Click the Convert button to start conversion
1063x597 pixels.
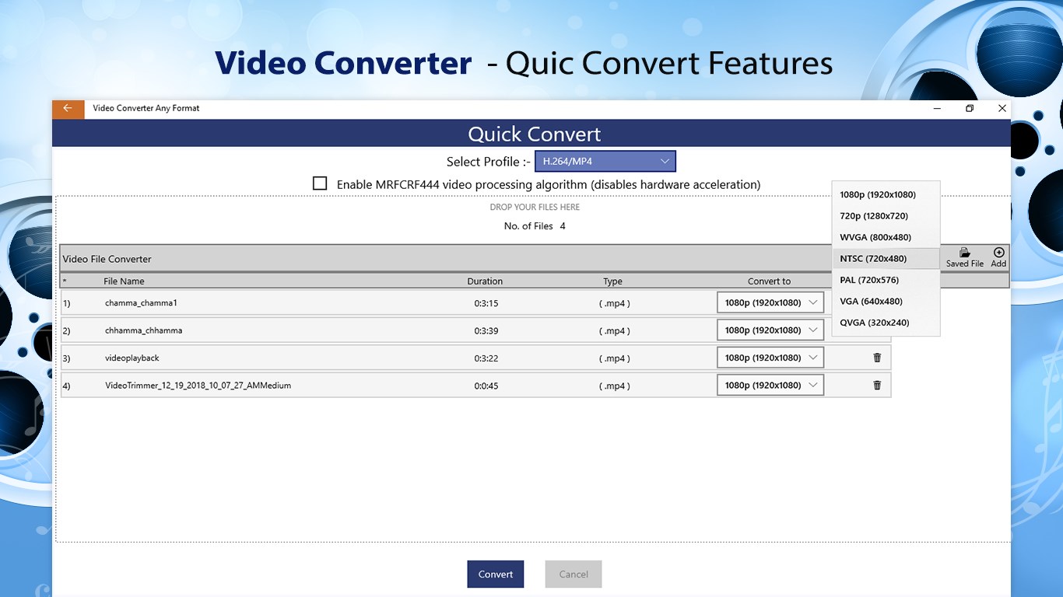(495, 574)
